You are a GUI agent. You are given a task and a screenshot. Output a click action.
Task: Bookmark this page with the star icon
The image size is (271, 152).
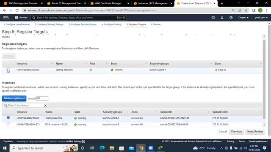tap(246, 10)
